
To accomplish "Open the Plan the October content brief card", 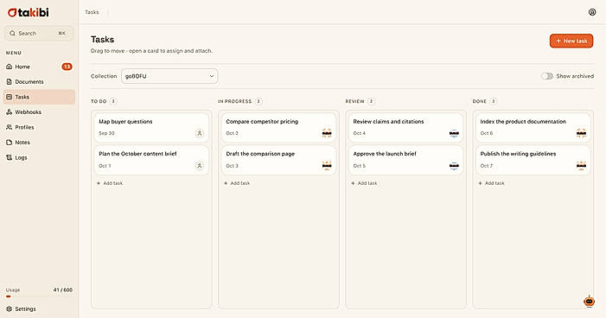I will [x=151, y=160].
